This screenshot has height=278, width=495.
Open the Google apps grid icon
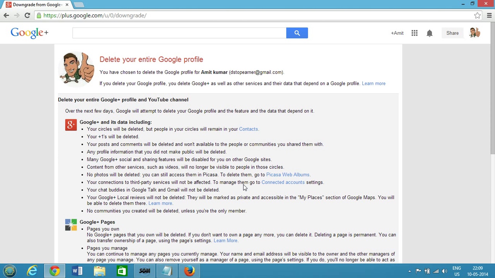[414, 33]
